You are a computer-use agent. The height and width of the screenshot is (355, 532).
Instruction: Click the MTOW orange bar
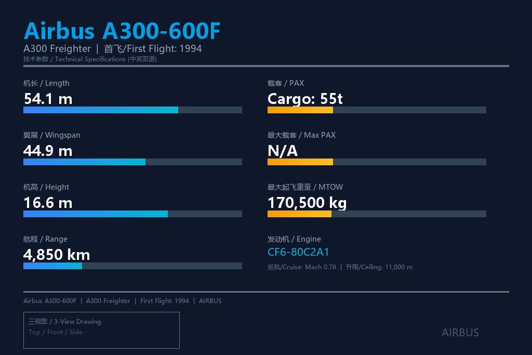point(377,214)
